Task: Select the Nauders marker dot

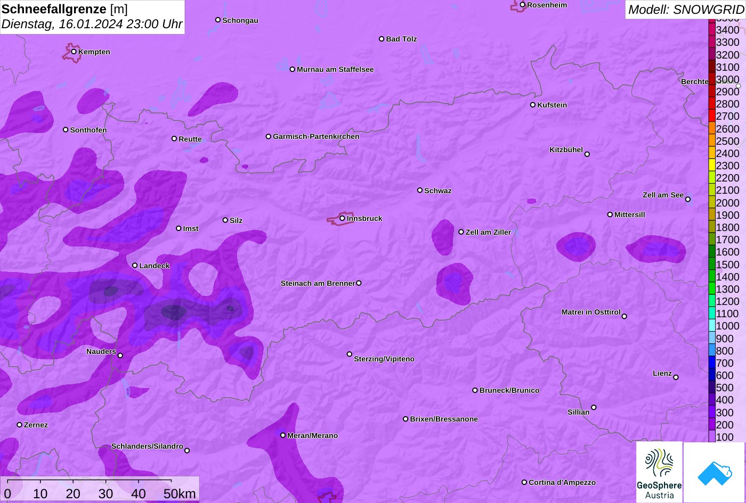Action: [x=120, y=356]
